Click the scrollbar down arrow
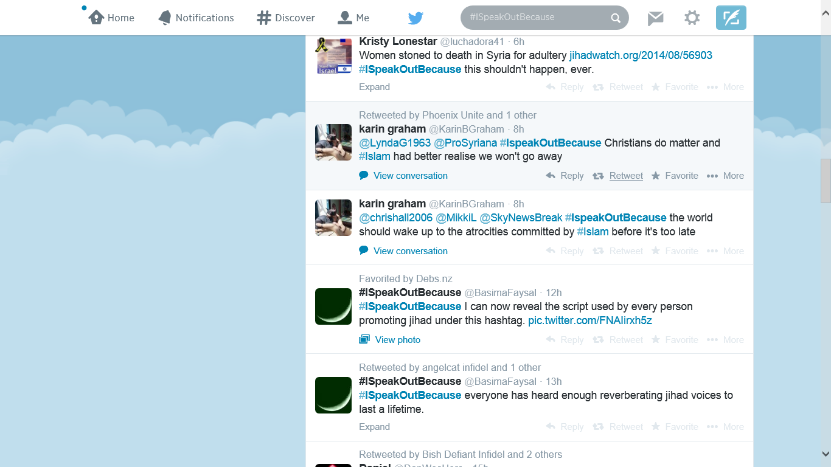Image resolution: width=831 pixels, height=467 pixels. click(826, 454)
